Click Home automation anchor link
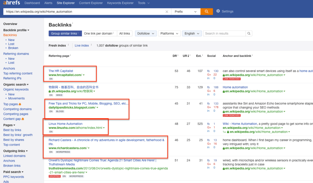The height and width of the screenshot is (183, 313). (235, 87)
